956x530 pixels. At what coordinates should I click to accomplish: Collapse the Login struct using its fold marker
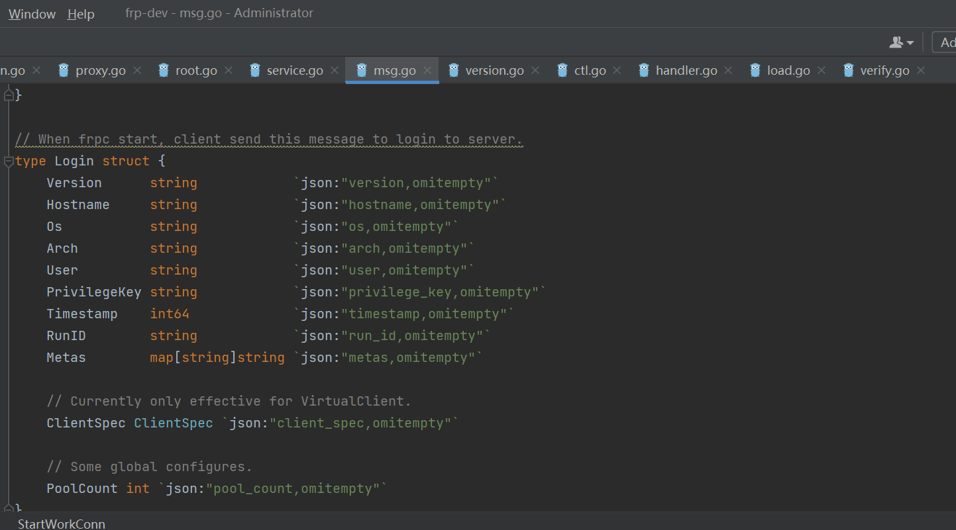[9, 161]
